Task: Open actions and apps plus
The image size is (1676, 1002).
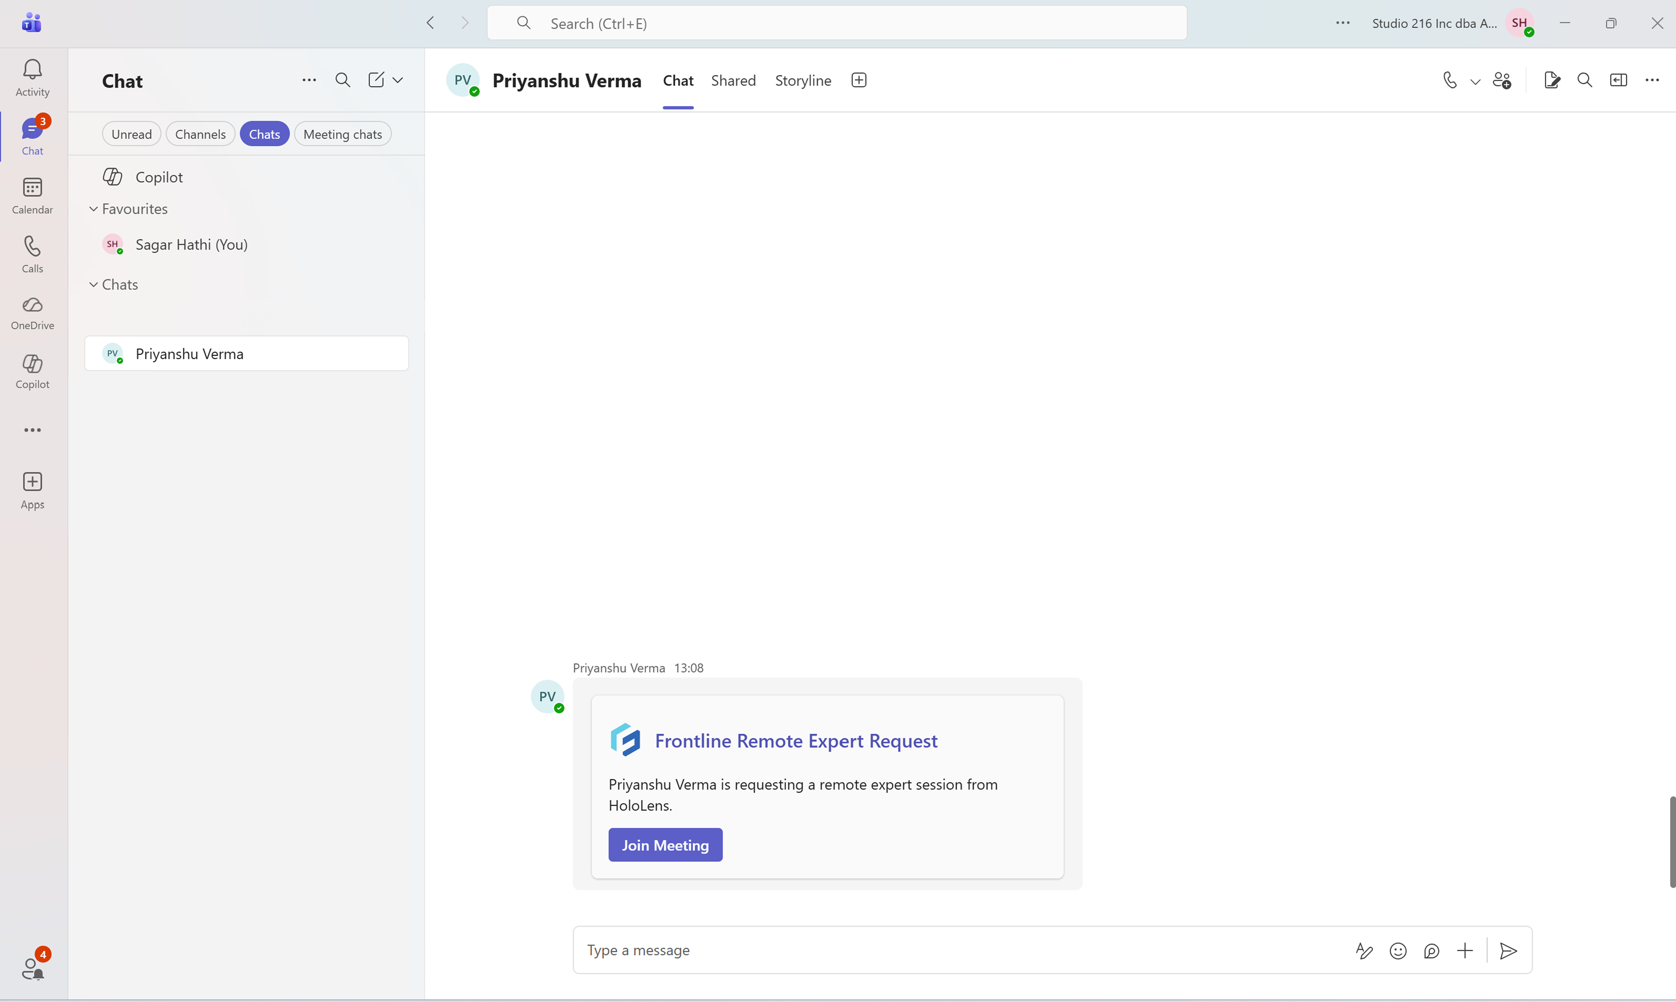Action: coord(1465,951)
